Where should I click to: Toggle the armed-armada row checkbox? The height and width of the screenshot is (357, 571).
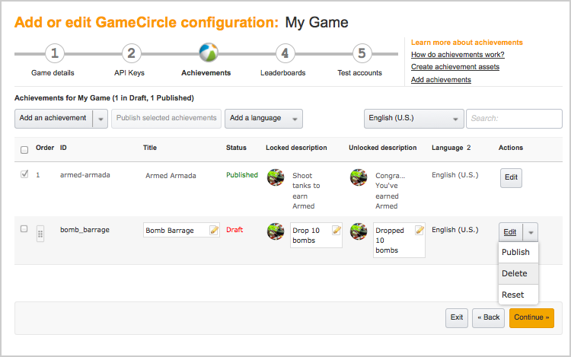(x=24, y=174)
